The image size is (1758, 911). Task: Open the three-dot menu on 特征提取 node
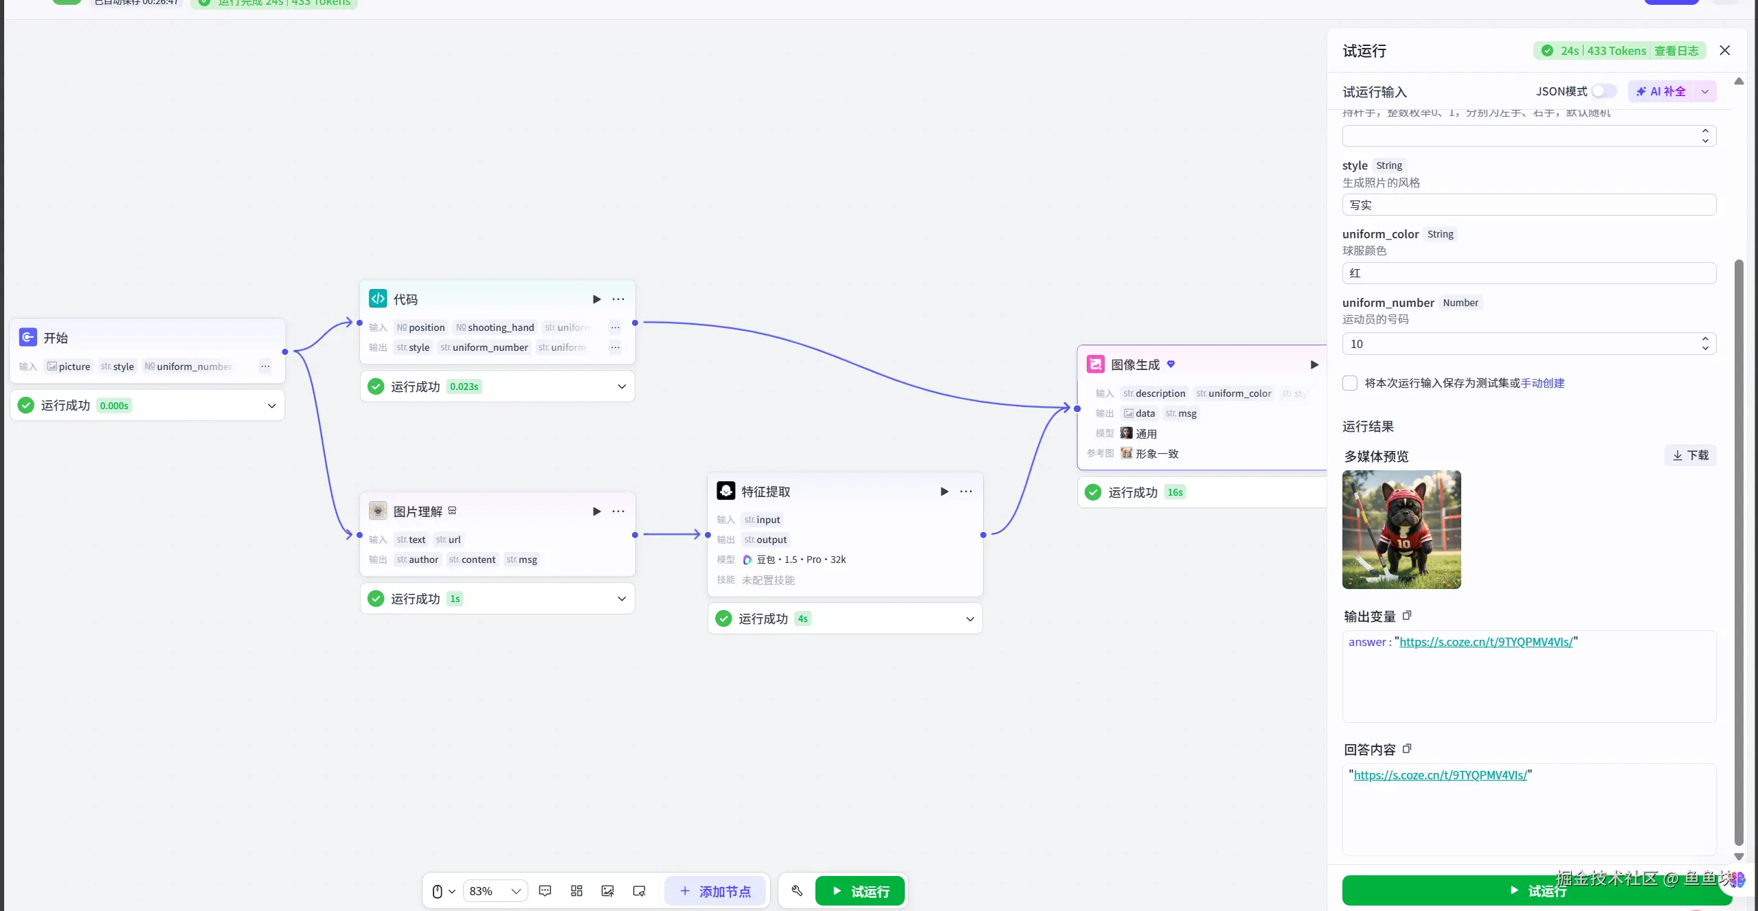click(966, 492)
